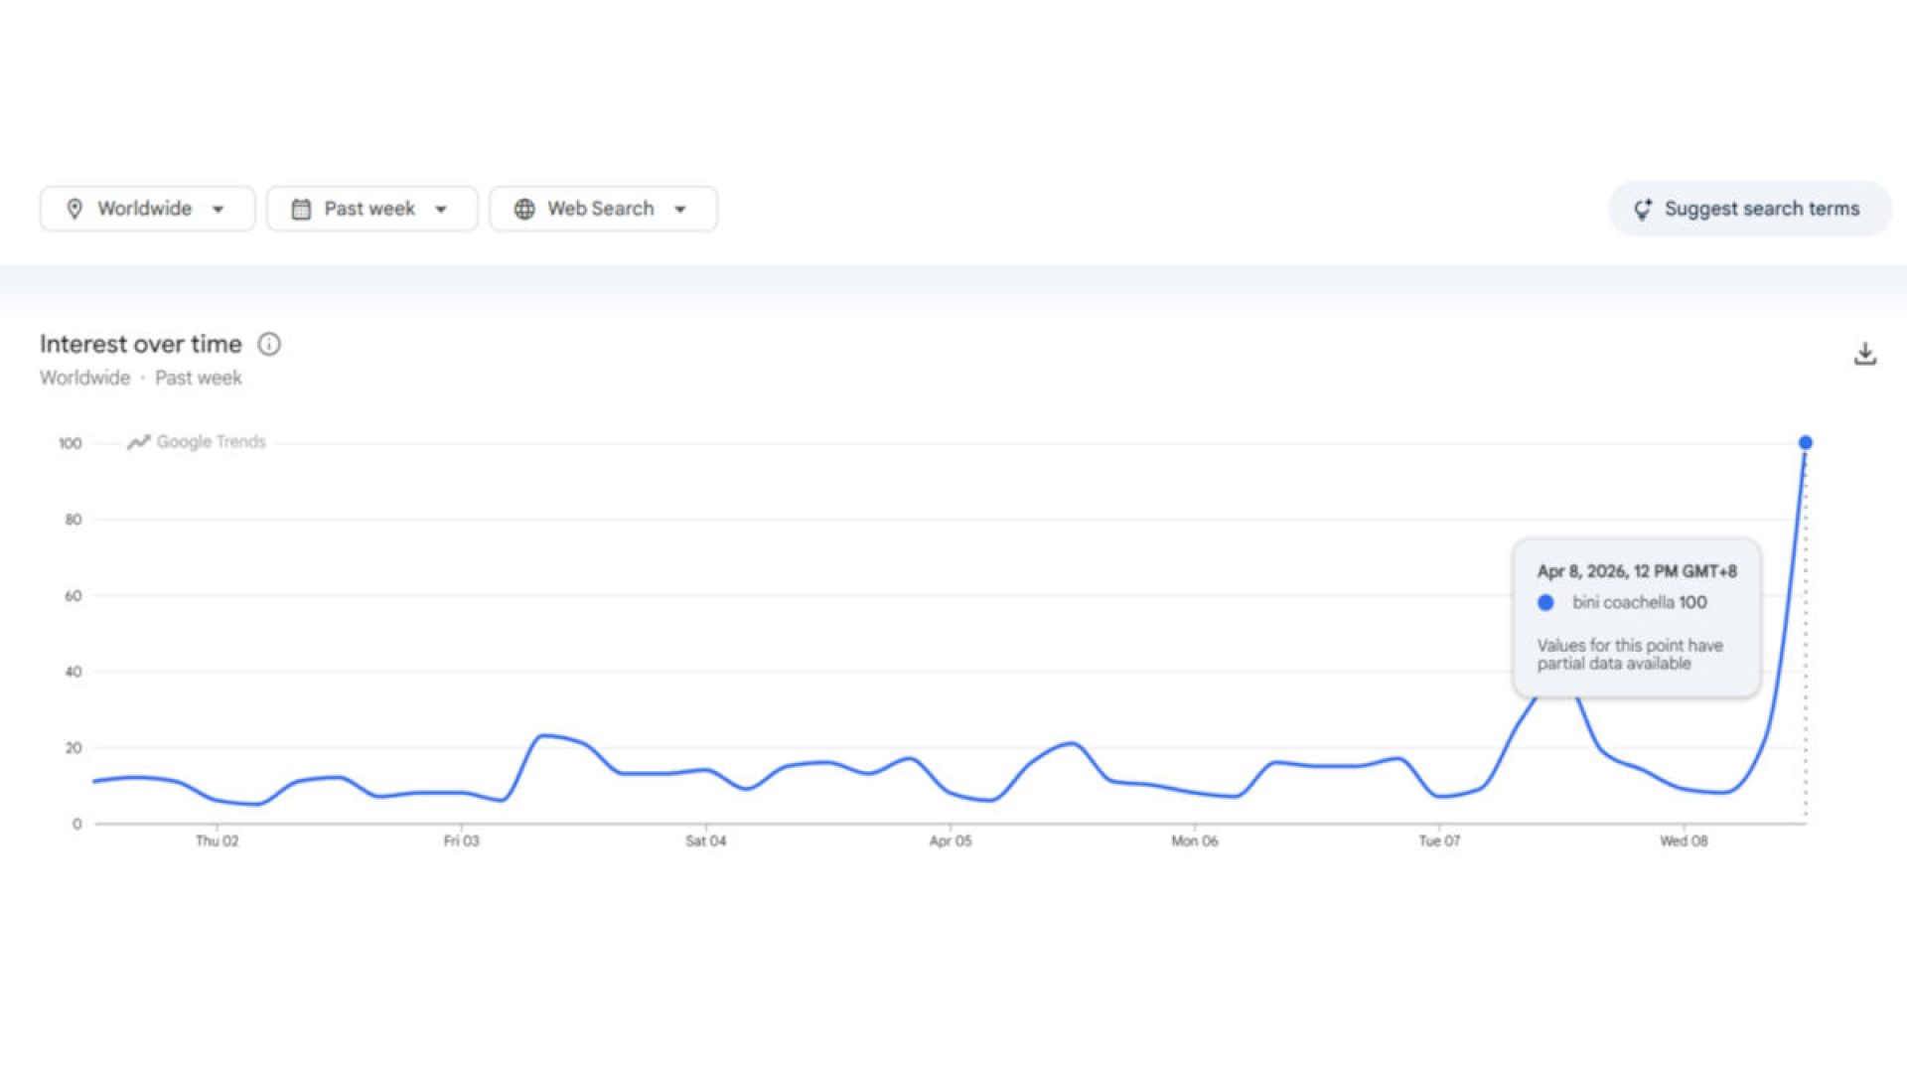1907x1073 pixels.
Task: Click the 20 y-axis label
Action: click(x=73, y=748)
